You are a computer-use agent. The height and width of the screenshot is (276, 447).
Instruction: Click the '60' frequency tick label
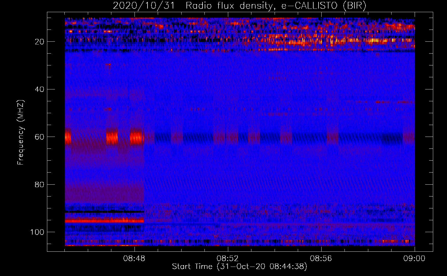pos(40,137)
